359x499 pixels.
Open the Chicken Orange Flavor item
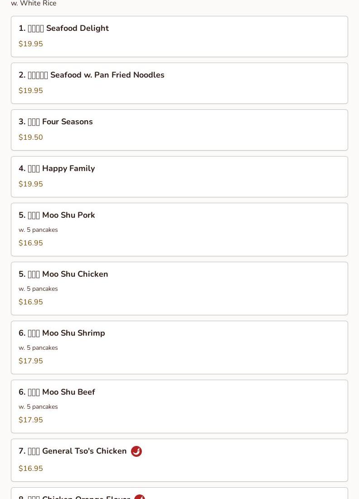(86, 497)
